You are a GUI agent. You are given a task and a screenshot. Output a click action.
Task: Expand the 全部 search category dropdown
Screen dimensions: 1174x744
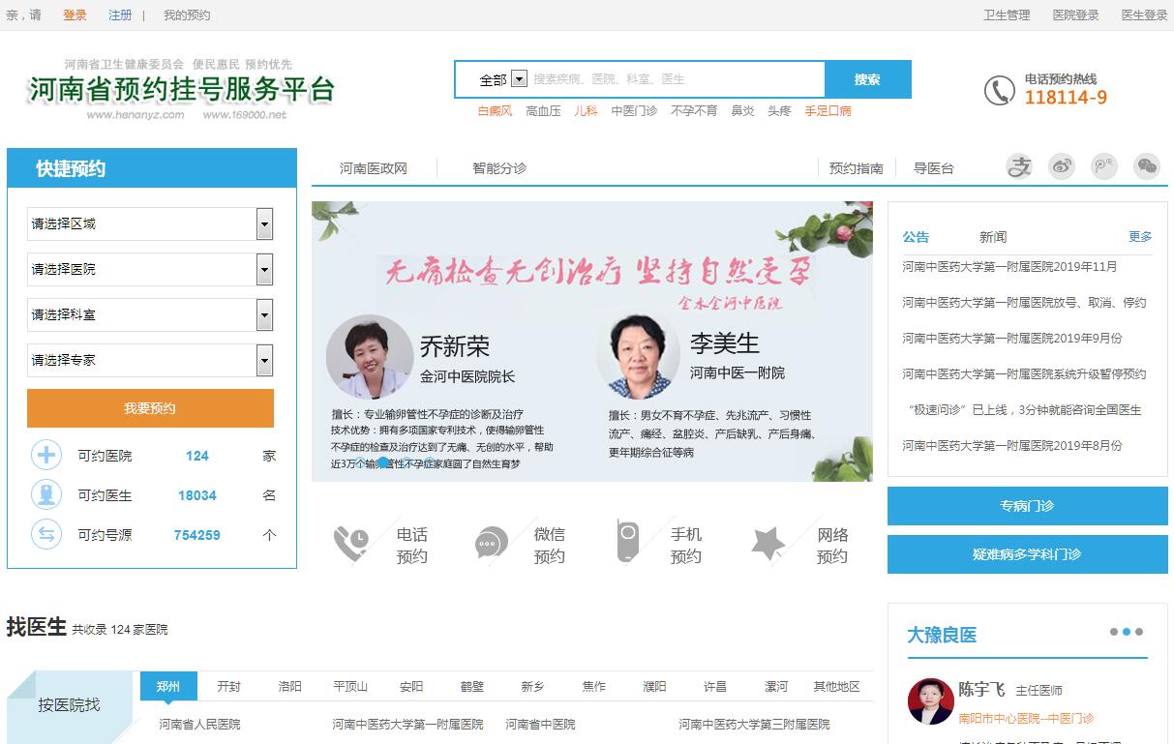click(x=519, y=79)
